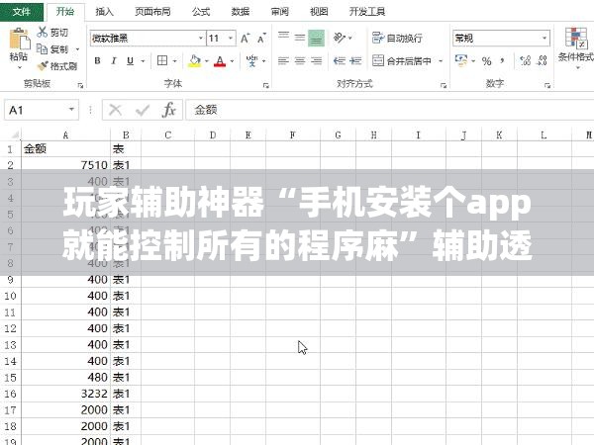594x445 pixels.
Task: Click the Enter checkmark formula button
Action: 143,110
